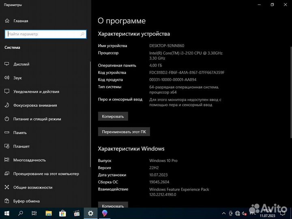
Task: Click the Имя устройства label
Action: pyautogui.click(x=112, y=46)
